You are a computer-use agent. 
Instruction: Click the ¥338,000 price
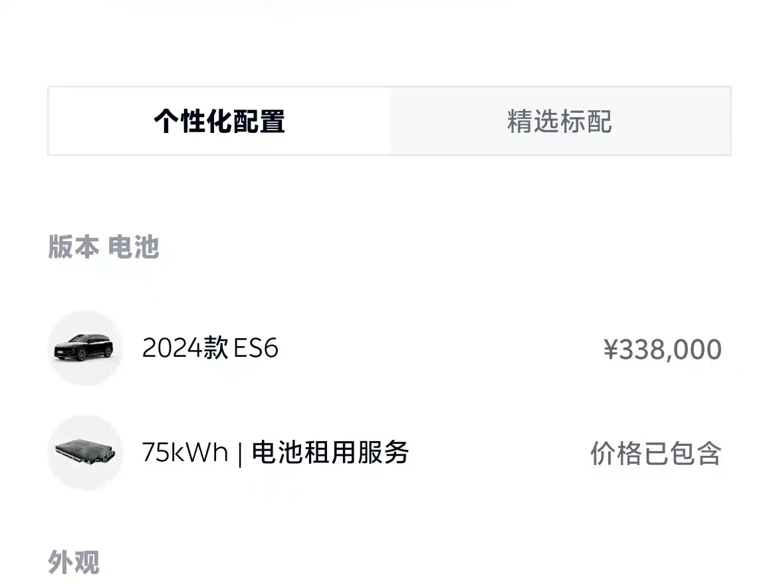click(662, 349)
